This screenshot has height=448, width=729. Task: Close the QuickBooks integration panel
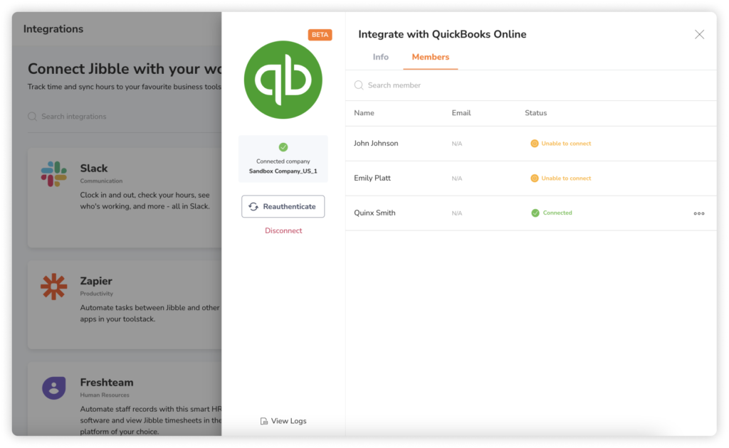coord(699,34)
